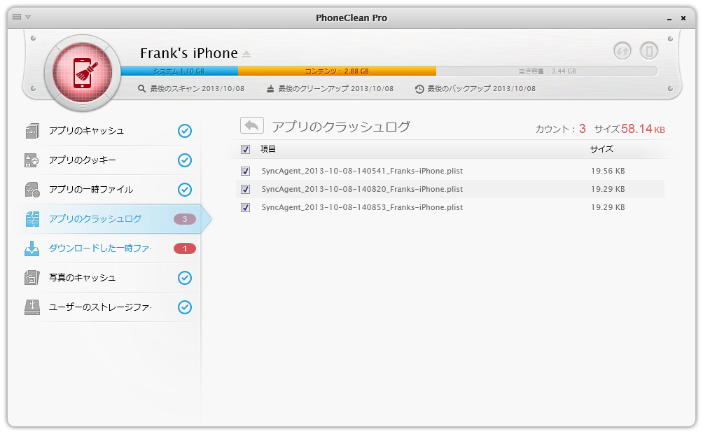703x434 pixels.
Task: Click the red badge 1 on downloads
Action: click(185, 248)
